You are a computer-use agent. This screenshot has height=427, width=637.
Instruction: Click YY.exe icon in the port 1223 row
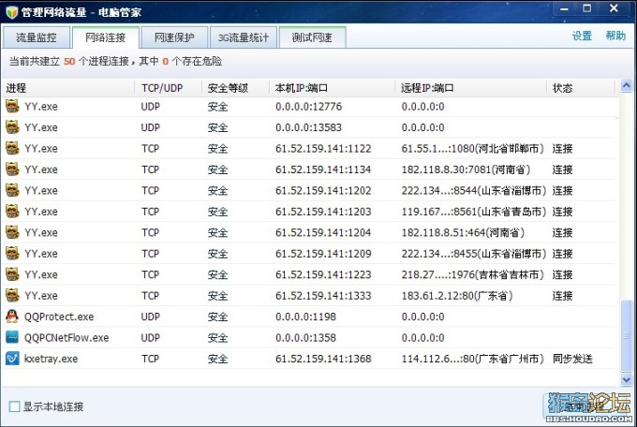coord(12,274)
